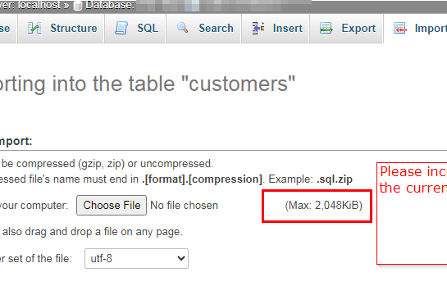The height and width of the screenshot is (295, 447).
Task: Click the "No file chosen" file field
Action: [x=185, y=206]
